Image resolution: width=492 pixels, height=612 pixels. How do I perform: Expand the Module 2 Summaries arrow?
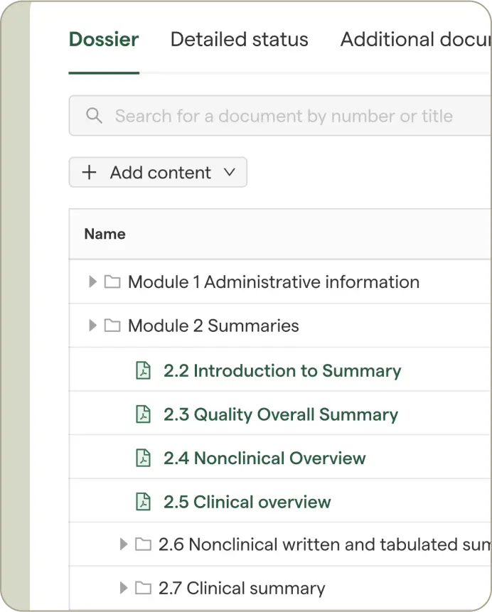pos(92,326)
